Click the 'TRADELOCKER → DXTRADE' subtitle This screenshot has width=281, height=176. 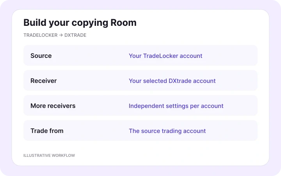[55, 35]
